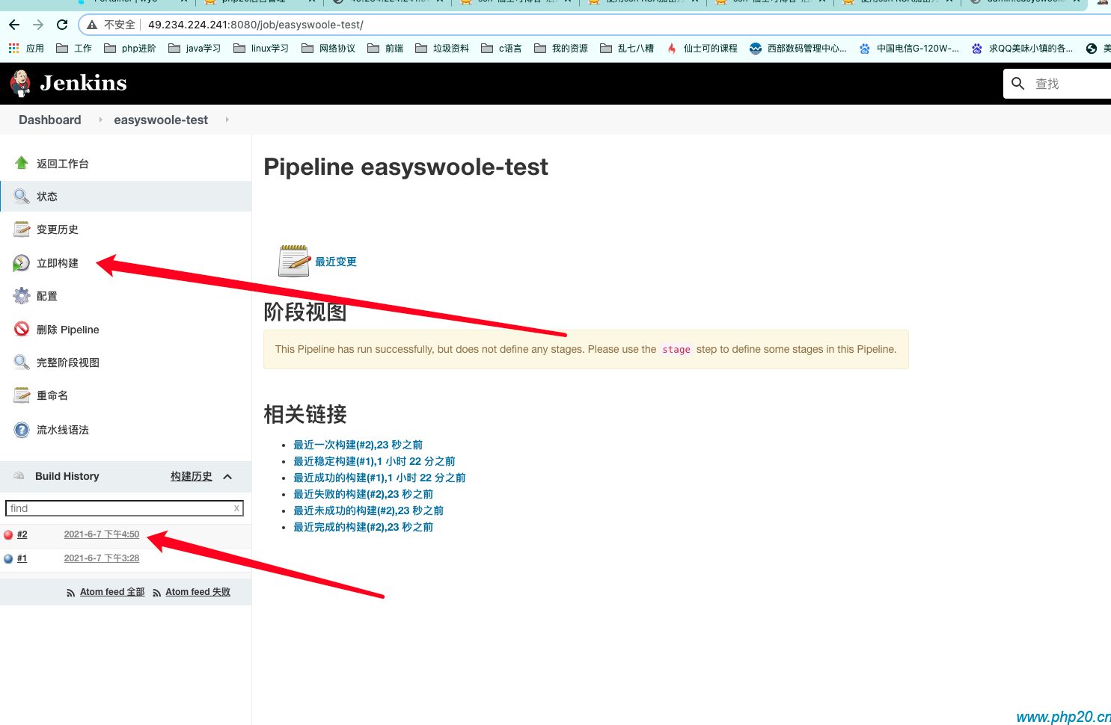Choose 立即构建 to start a build
1111x725 pixels.
point(58,263)
